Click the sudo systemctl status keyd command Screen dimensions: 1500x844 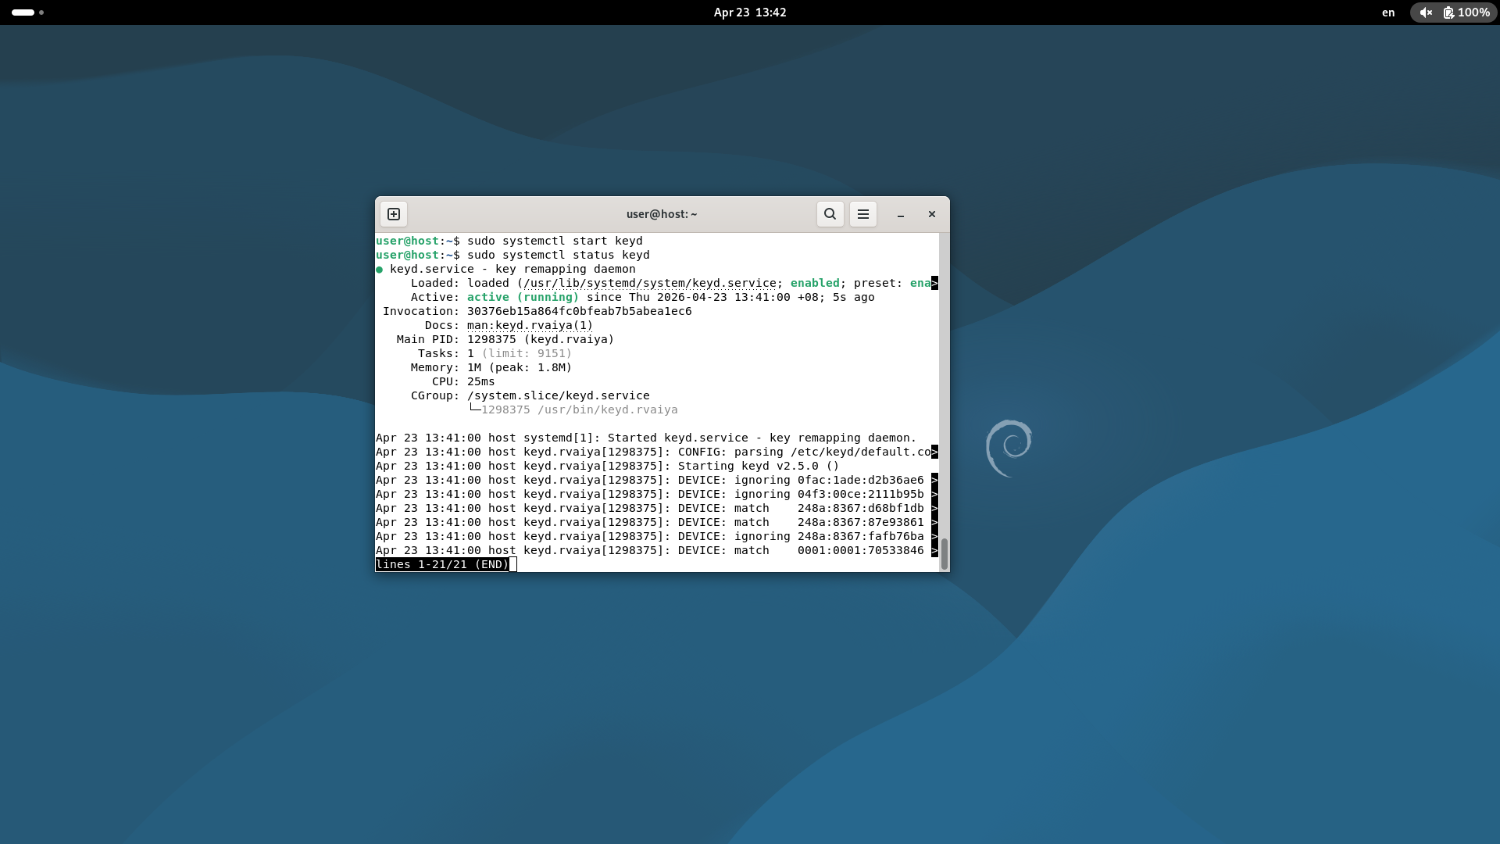pos(558,255)
